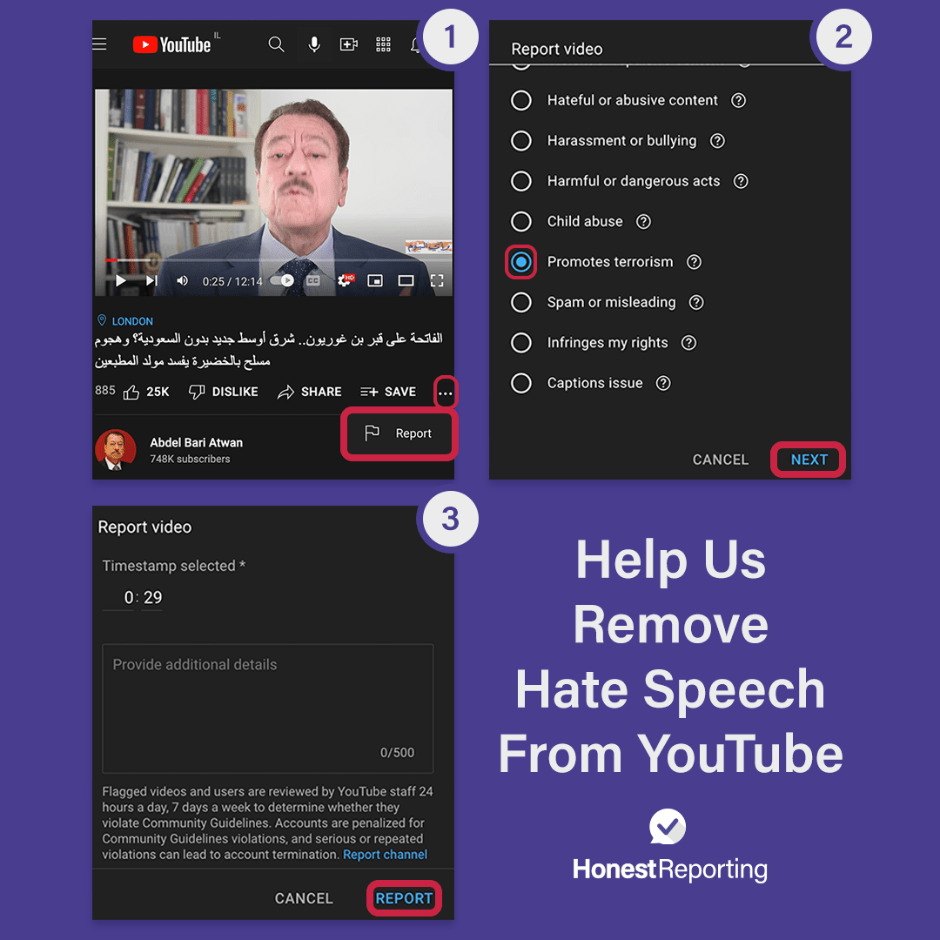Select Spam or misleading option
Viewport: 940px width, 940px height.
(521, 302)
